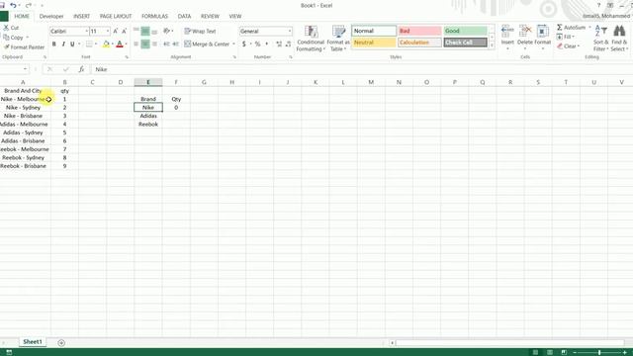Image resolution: width=633 pixels, height=356 pixels.
Task: Toggle middle vertical alignment
Action: (x=145, y=31)
